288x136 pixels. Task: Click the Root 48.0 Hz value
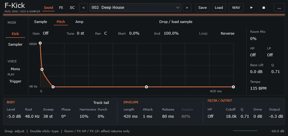(32, 116)
